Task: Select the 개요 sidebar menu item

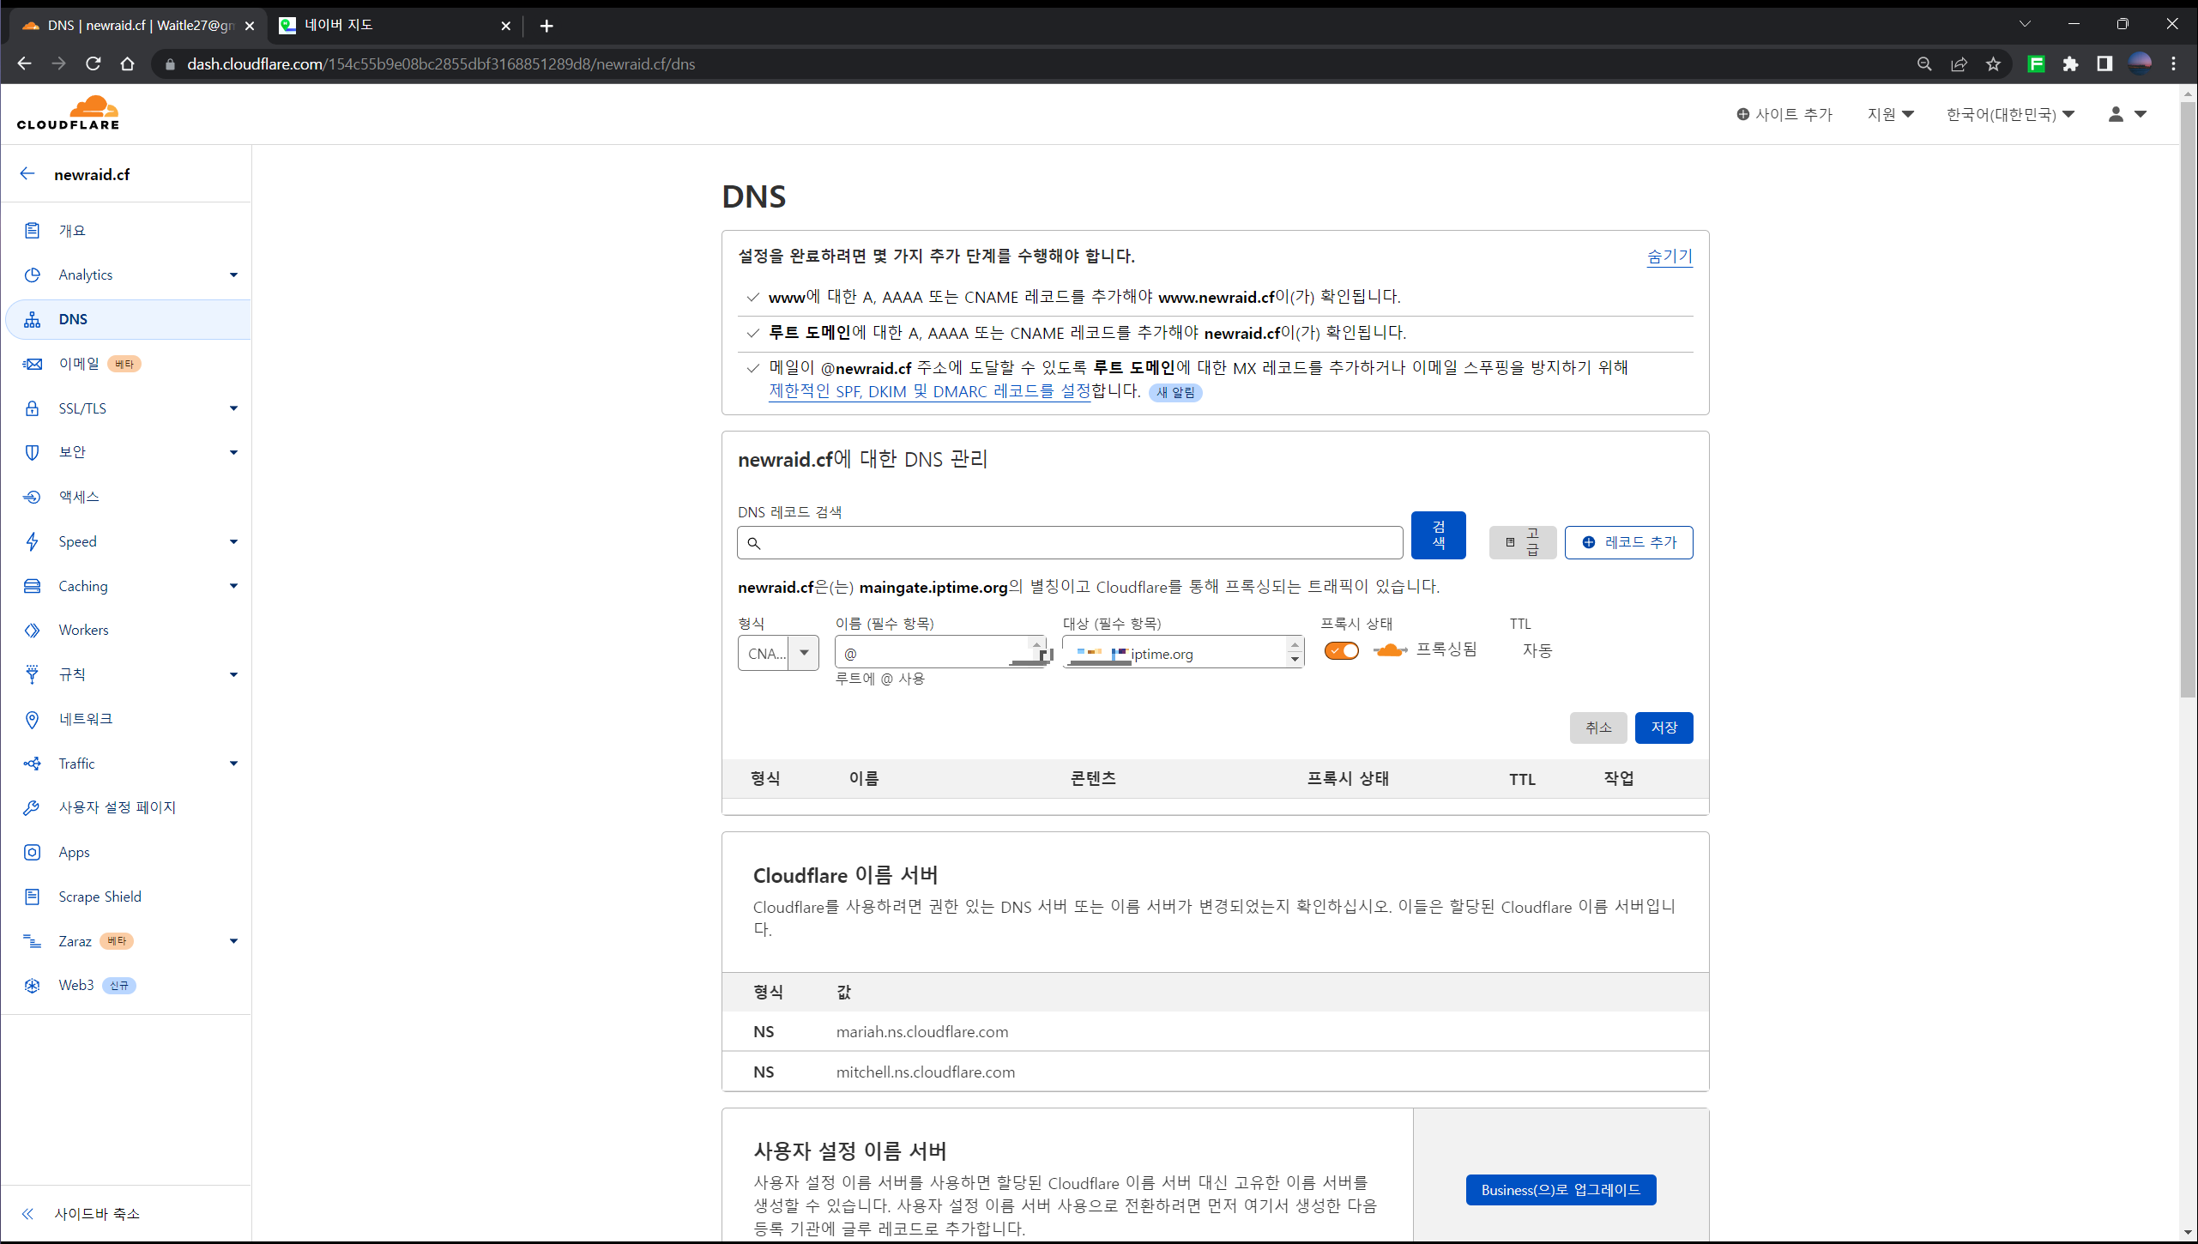Action: point(72,230)
